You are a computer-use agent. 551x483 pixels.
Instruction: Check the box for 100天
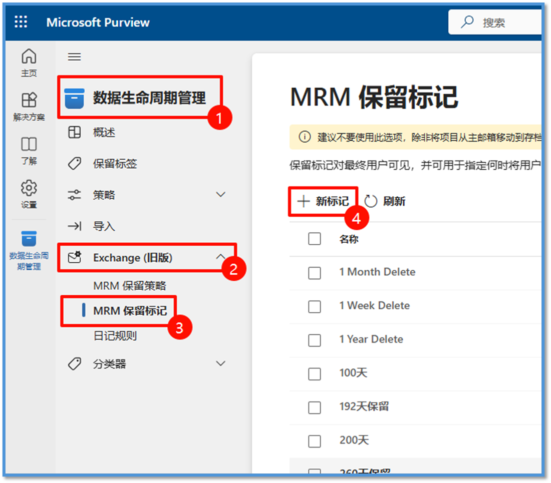pos(315,374)
